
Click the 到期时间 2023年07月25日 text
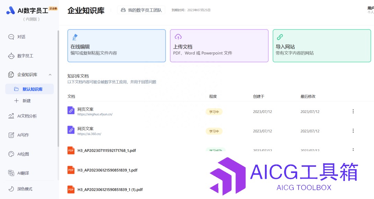point(191,10)
